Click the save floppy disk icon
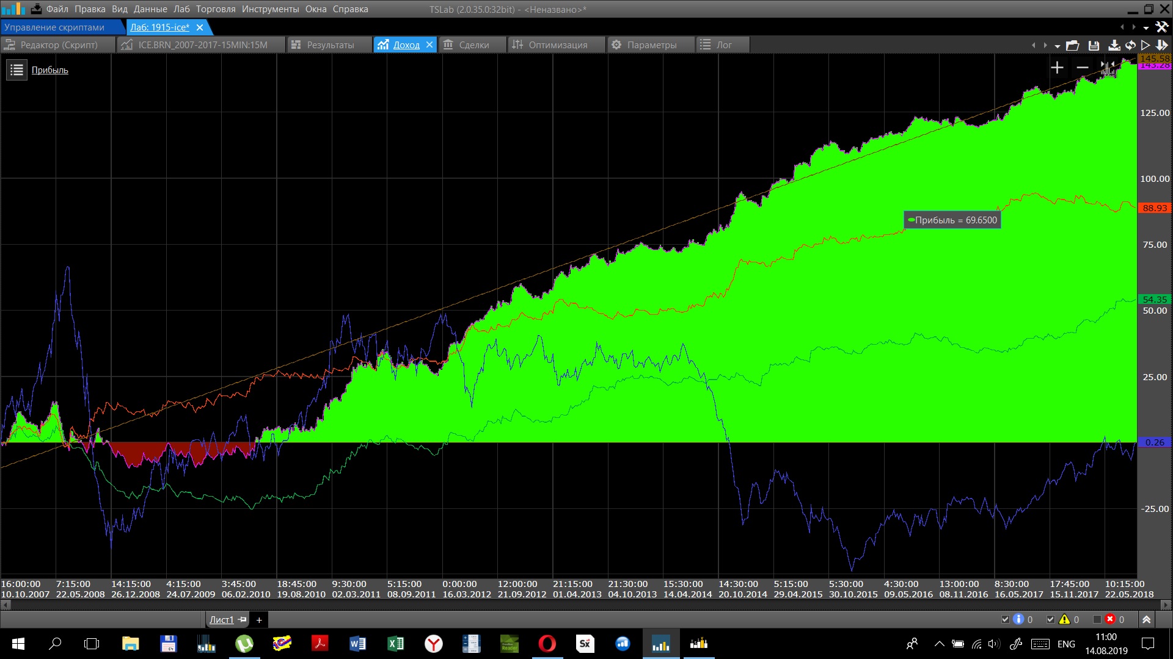 (1094, 45)
